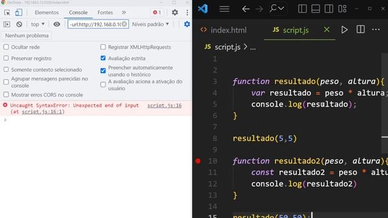Click line number 3 in the gutter
Viewport: 388px width, 218px height.
point(215,81)
